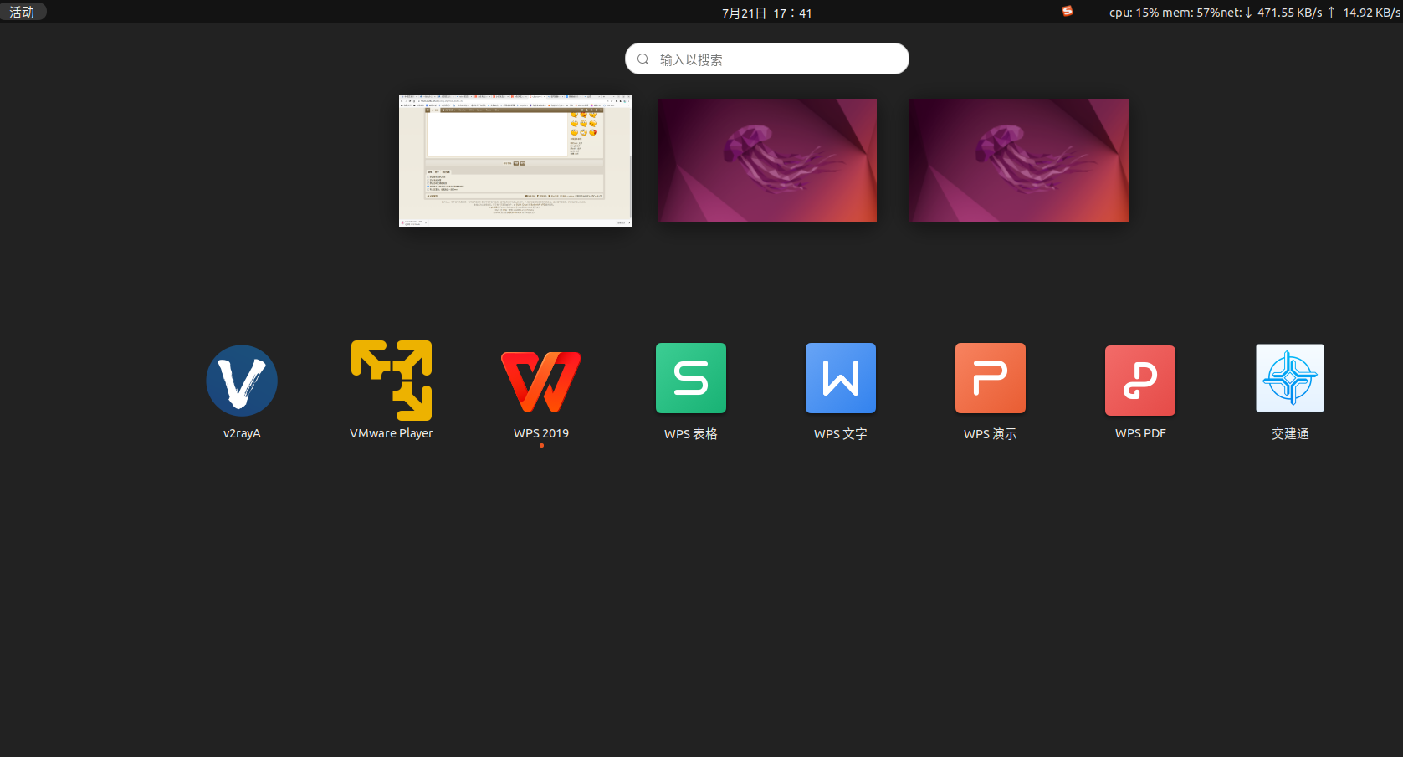This screenshot has height=757, width=1403.
Task: Switch to the third empty workspace thumbnail
Action: coord(1019,161)
